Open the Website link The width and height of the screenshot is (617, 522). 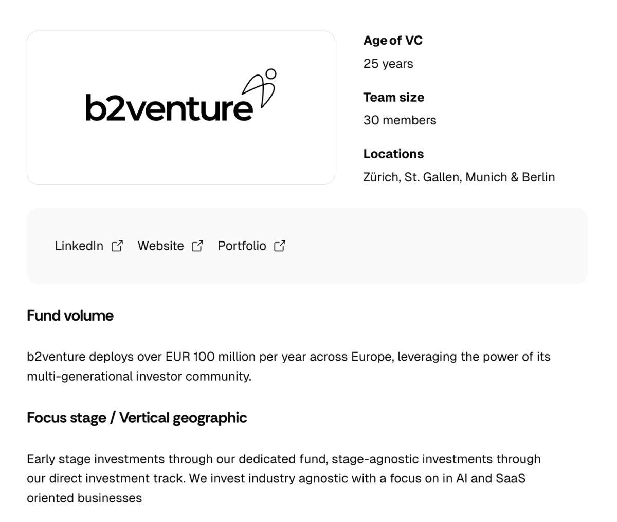point(160,246)
